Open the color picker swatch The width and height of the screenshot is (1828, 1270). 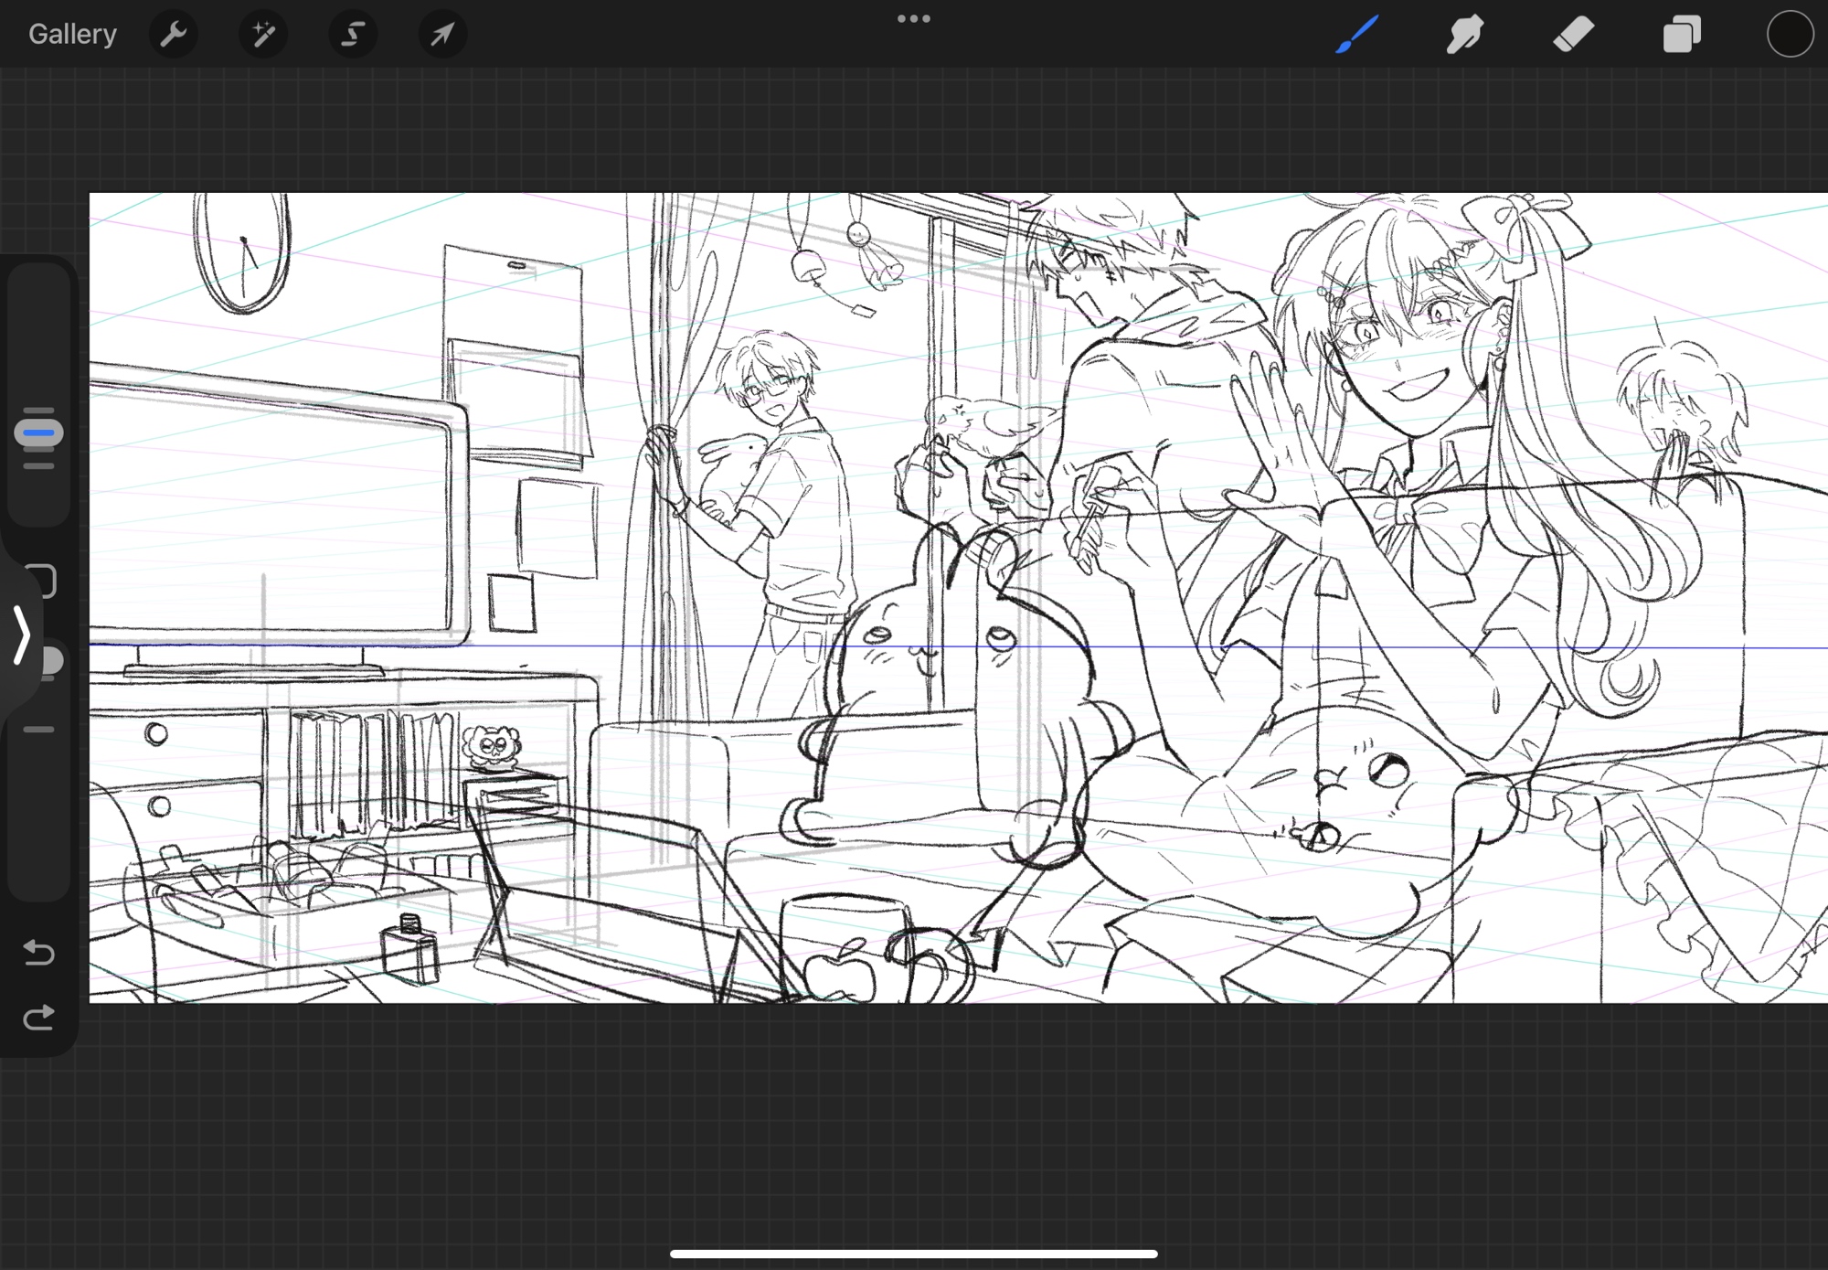(x=1789, y=35)
